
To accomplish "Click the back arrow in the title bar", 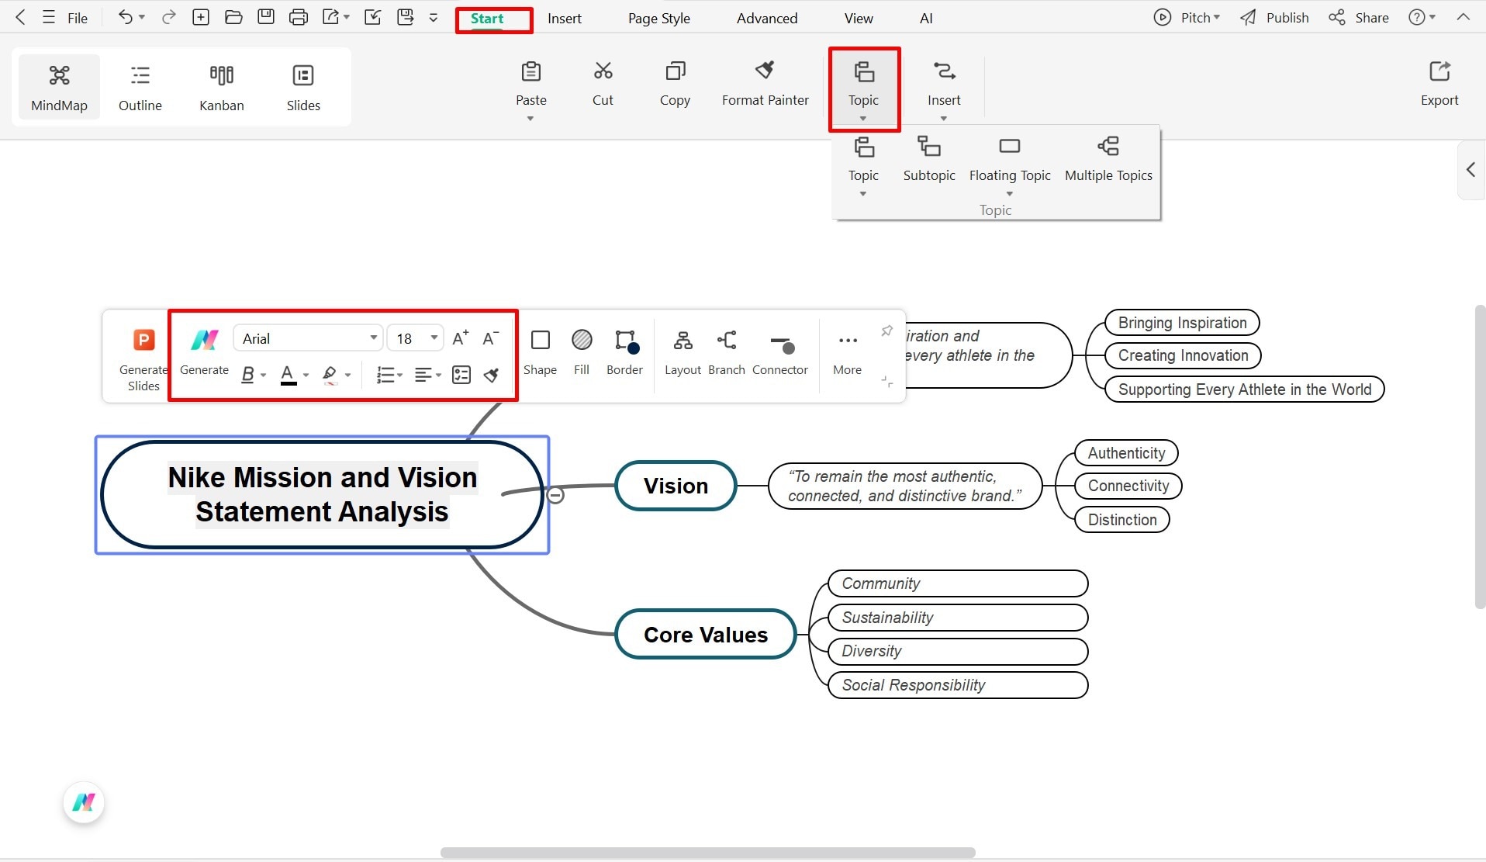I will pyautogui.click(x=21, y=17).
